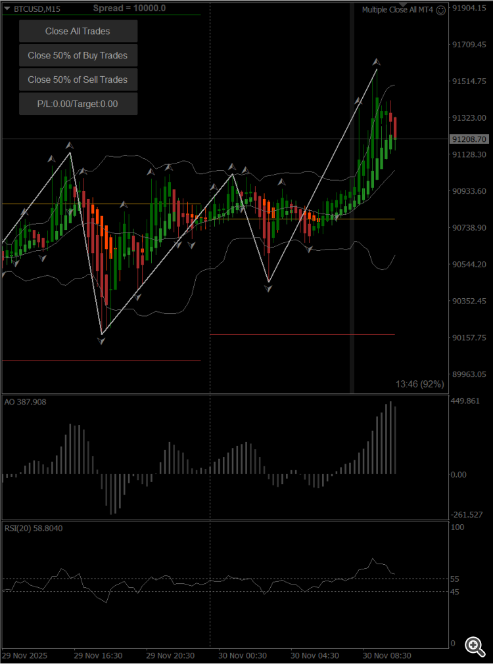The image size is (493, 664).
Task: Click the 91514.75 price scale label
Action: tap(469, 81)
